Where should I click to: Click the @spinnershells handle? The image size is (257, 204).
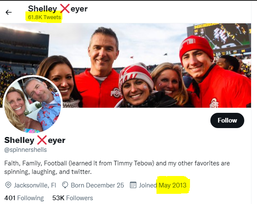coord(25,150)
